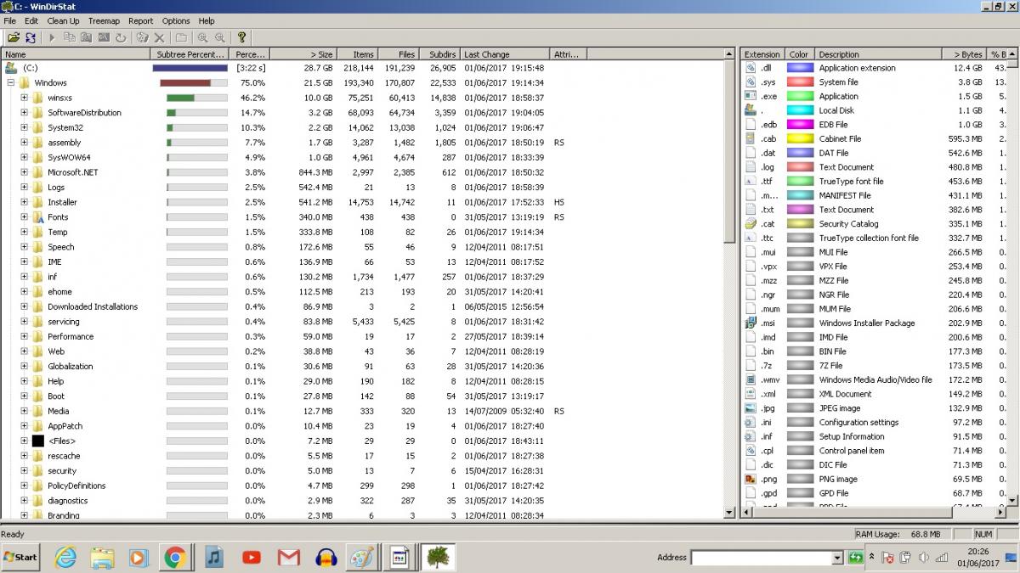Click the Zoom Out magnifier icon
Viewport: 1020px width, 573px height.
click(x=220, y=37)
